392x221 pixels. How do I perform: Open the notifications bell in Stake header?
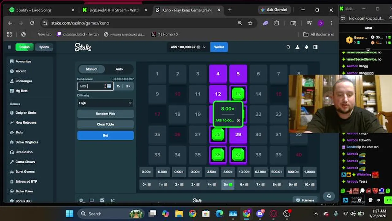306,47
